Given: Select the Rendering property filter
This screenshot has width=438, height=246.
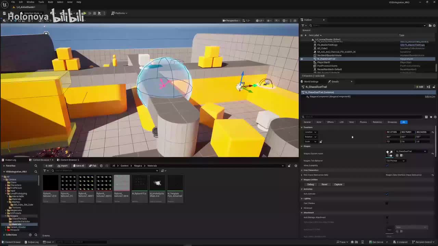Looking at the screenshot, I should point(377,122).
